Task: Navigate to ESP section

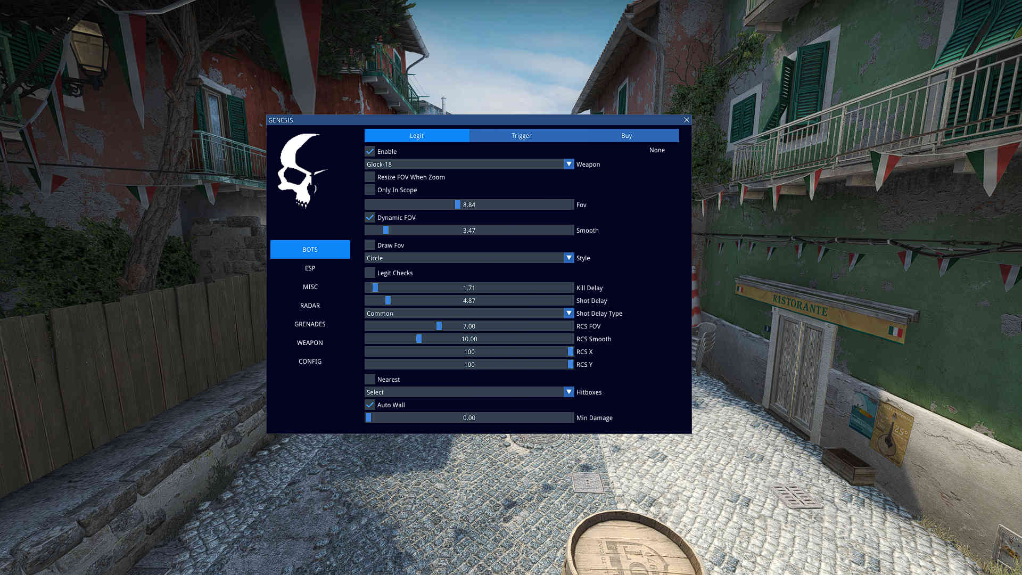Action: pos(310,267)
